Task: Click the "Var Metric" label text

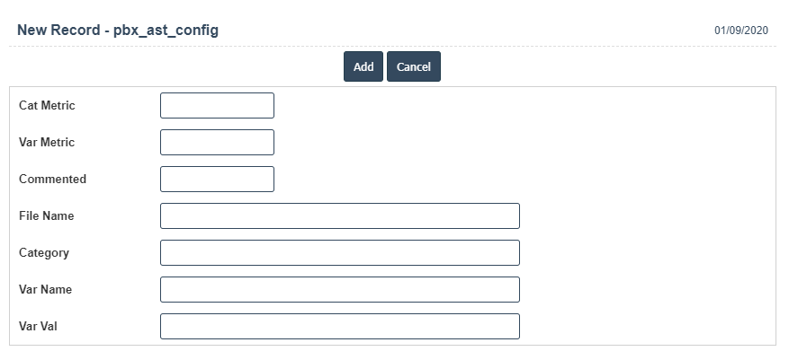Action: coord(47,143)
